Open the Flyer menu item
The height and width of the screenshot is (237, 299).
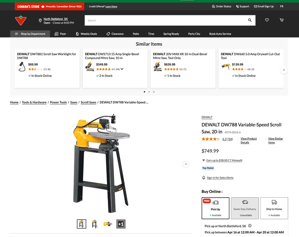coord(60,34)
